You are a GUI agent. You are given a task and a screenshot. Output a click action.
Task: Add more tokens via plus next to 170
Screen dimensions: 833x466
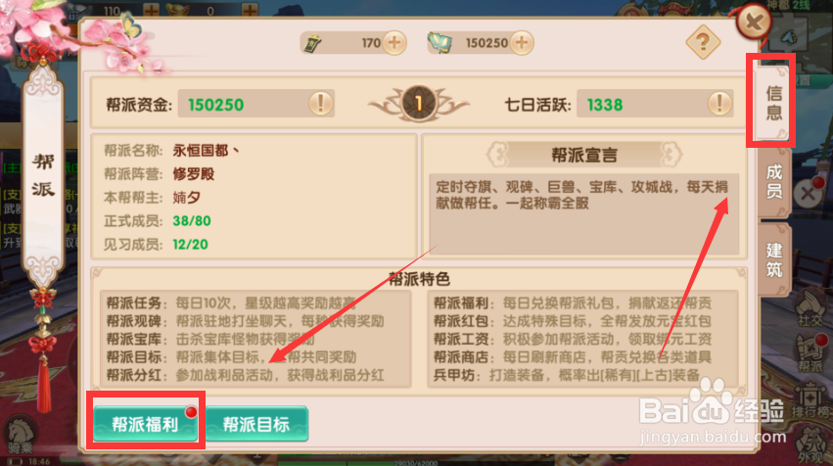394,42
